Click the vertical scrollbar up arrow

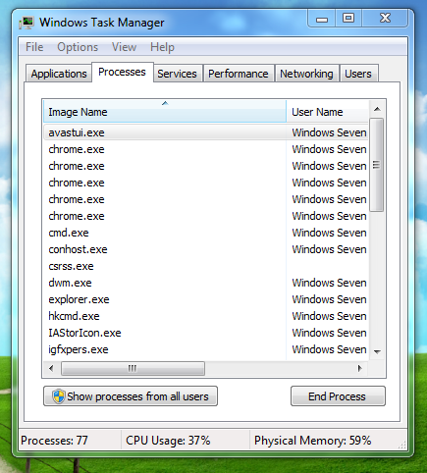[377, 109]
